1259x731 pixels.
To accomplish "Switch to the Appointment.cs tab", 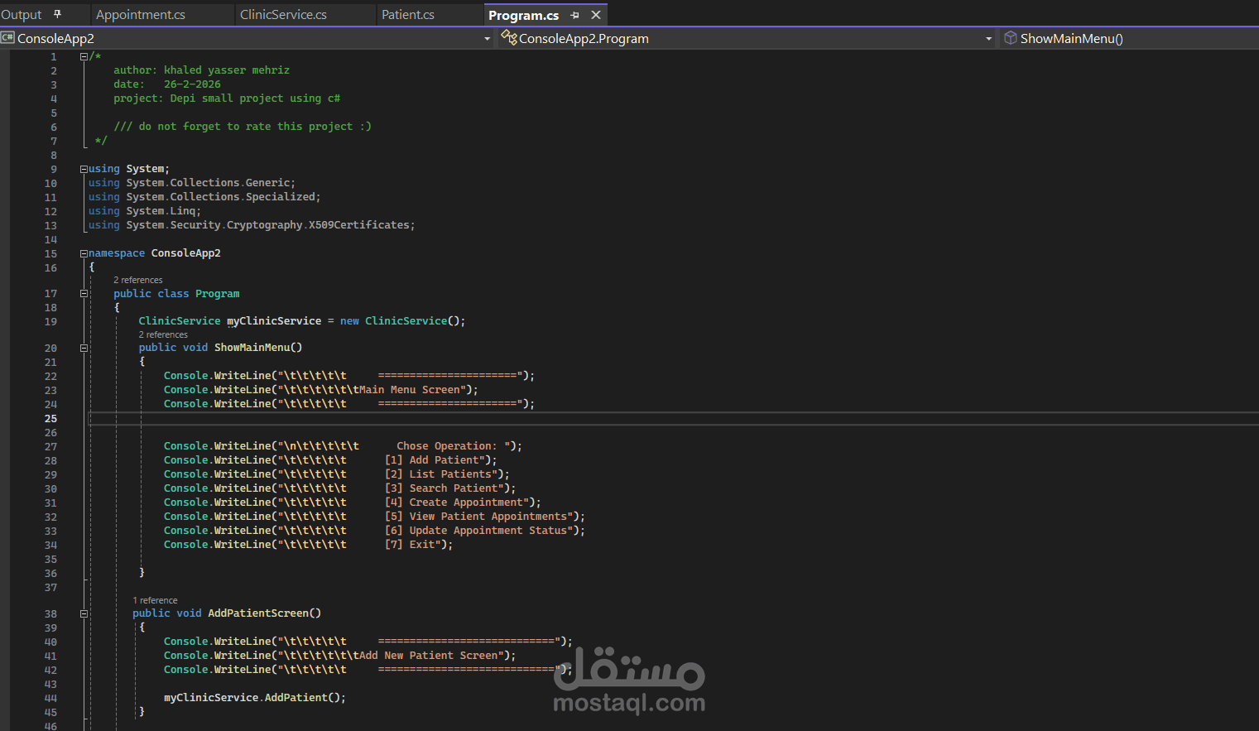I will coord(141,15).
